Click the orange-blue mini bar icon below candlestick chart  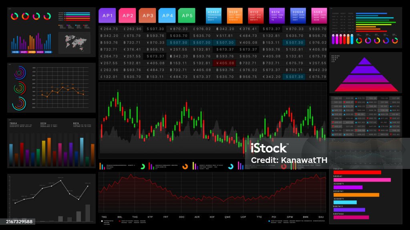tap(102, 166)
